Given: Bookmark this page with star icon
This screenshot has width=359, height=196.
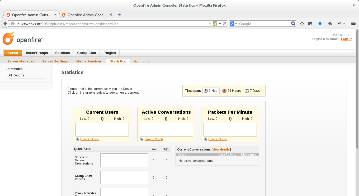Looking at the screenshot, I should coord(302,24).
